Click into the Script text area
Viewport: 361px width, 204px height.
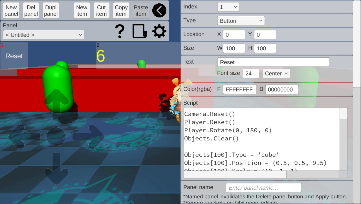tap(261, 139)
